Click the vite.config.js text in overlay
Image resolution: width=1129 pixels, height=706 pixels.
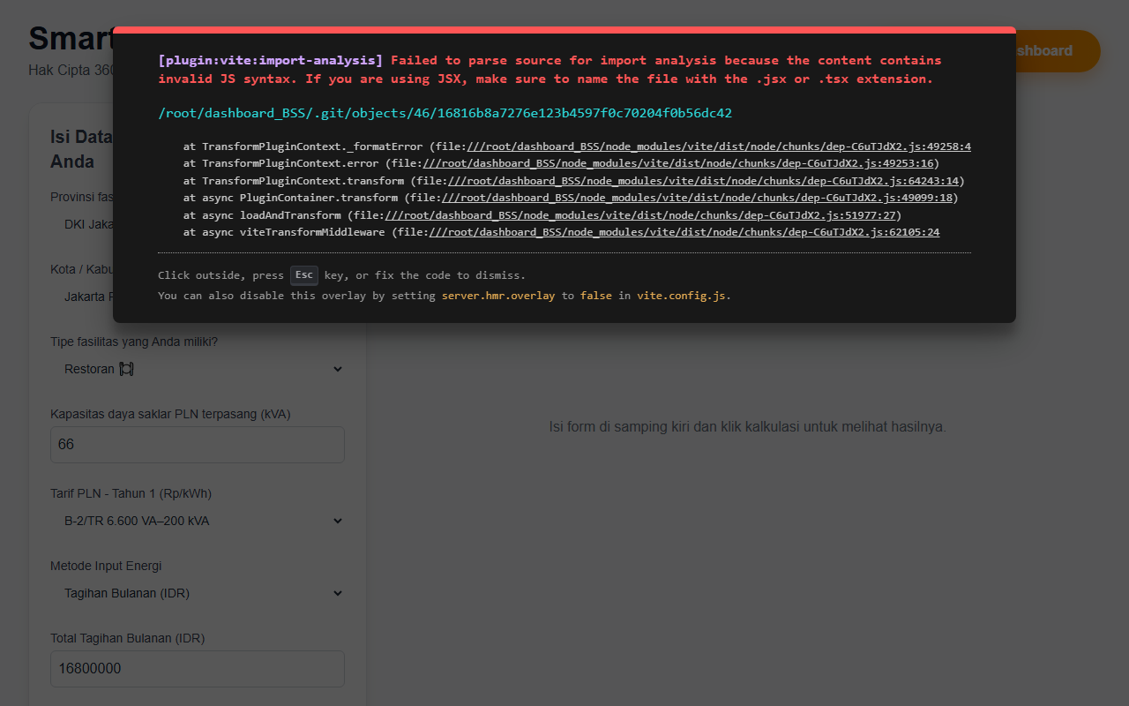[682, 296]
